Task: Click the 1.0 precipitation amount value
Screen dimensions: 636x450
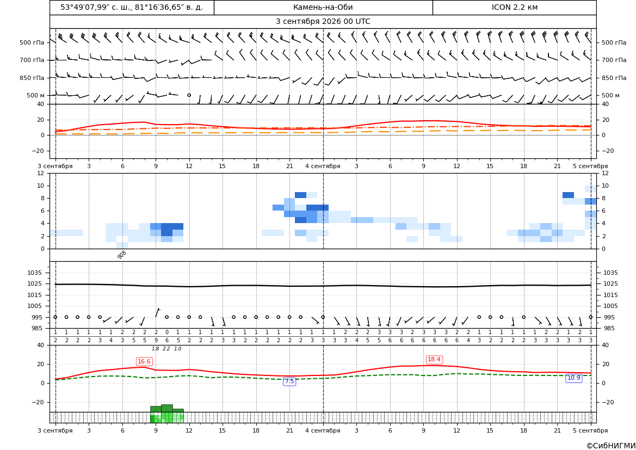Action: point(178,349)
